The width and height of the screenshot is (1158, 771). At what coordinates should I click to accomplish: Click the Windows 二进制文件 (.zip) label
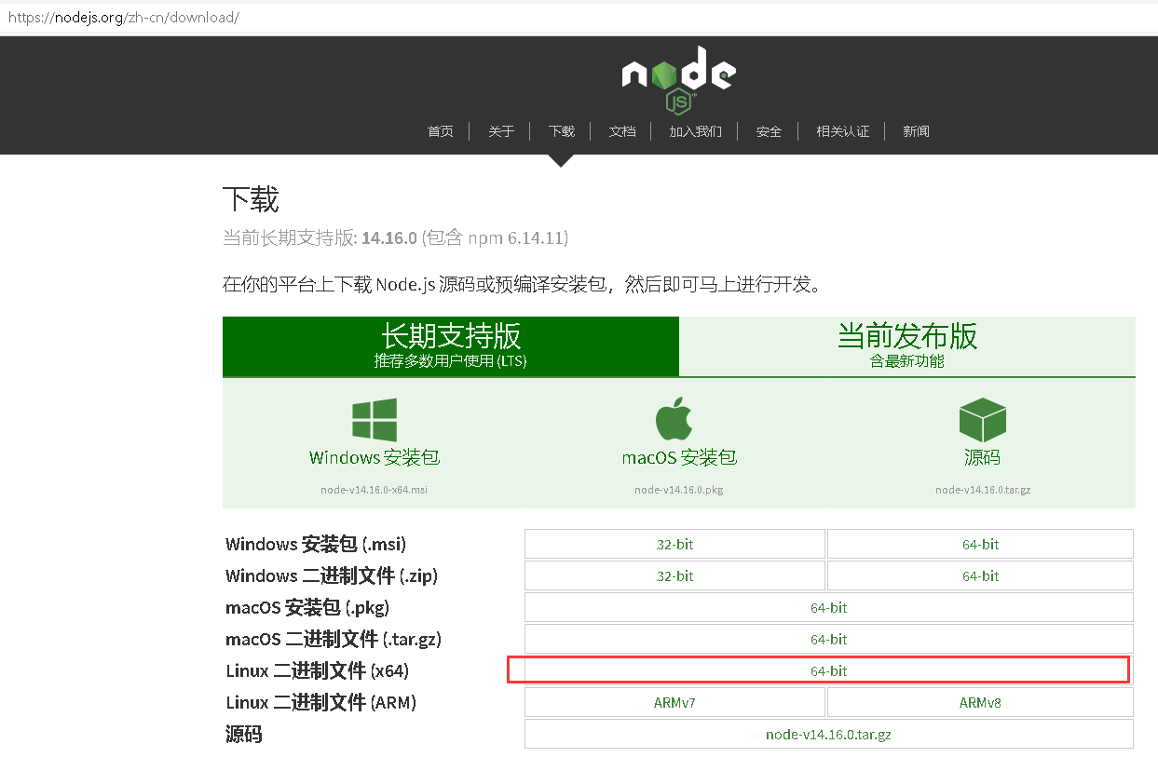click(x=332, y=575)
